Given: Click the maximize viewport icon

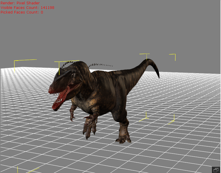Looking at the screenshot, I should point(216,170).
